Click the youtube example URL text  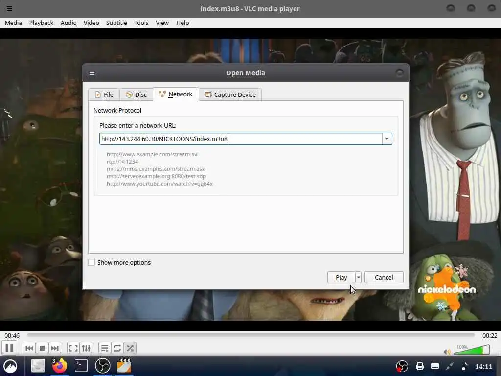(160, 184)
